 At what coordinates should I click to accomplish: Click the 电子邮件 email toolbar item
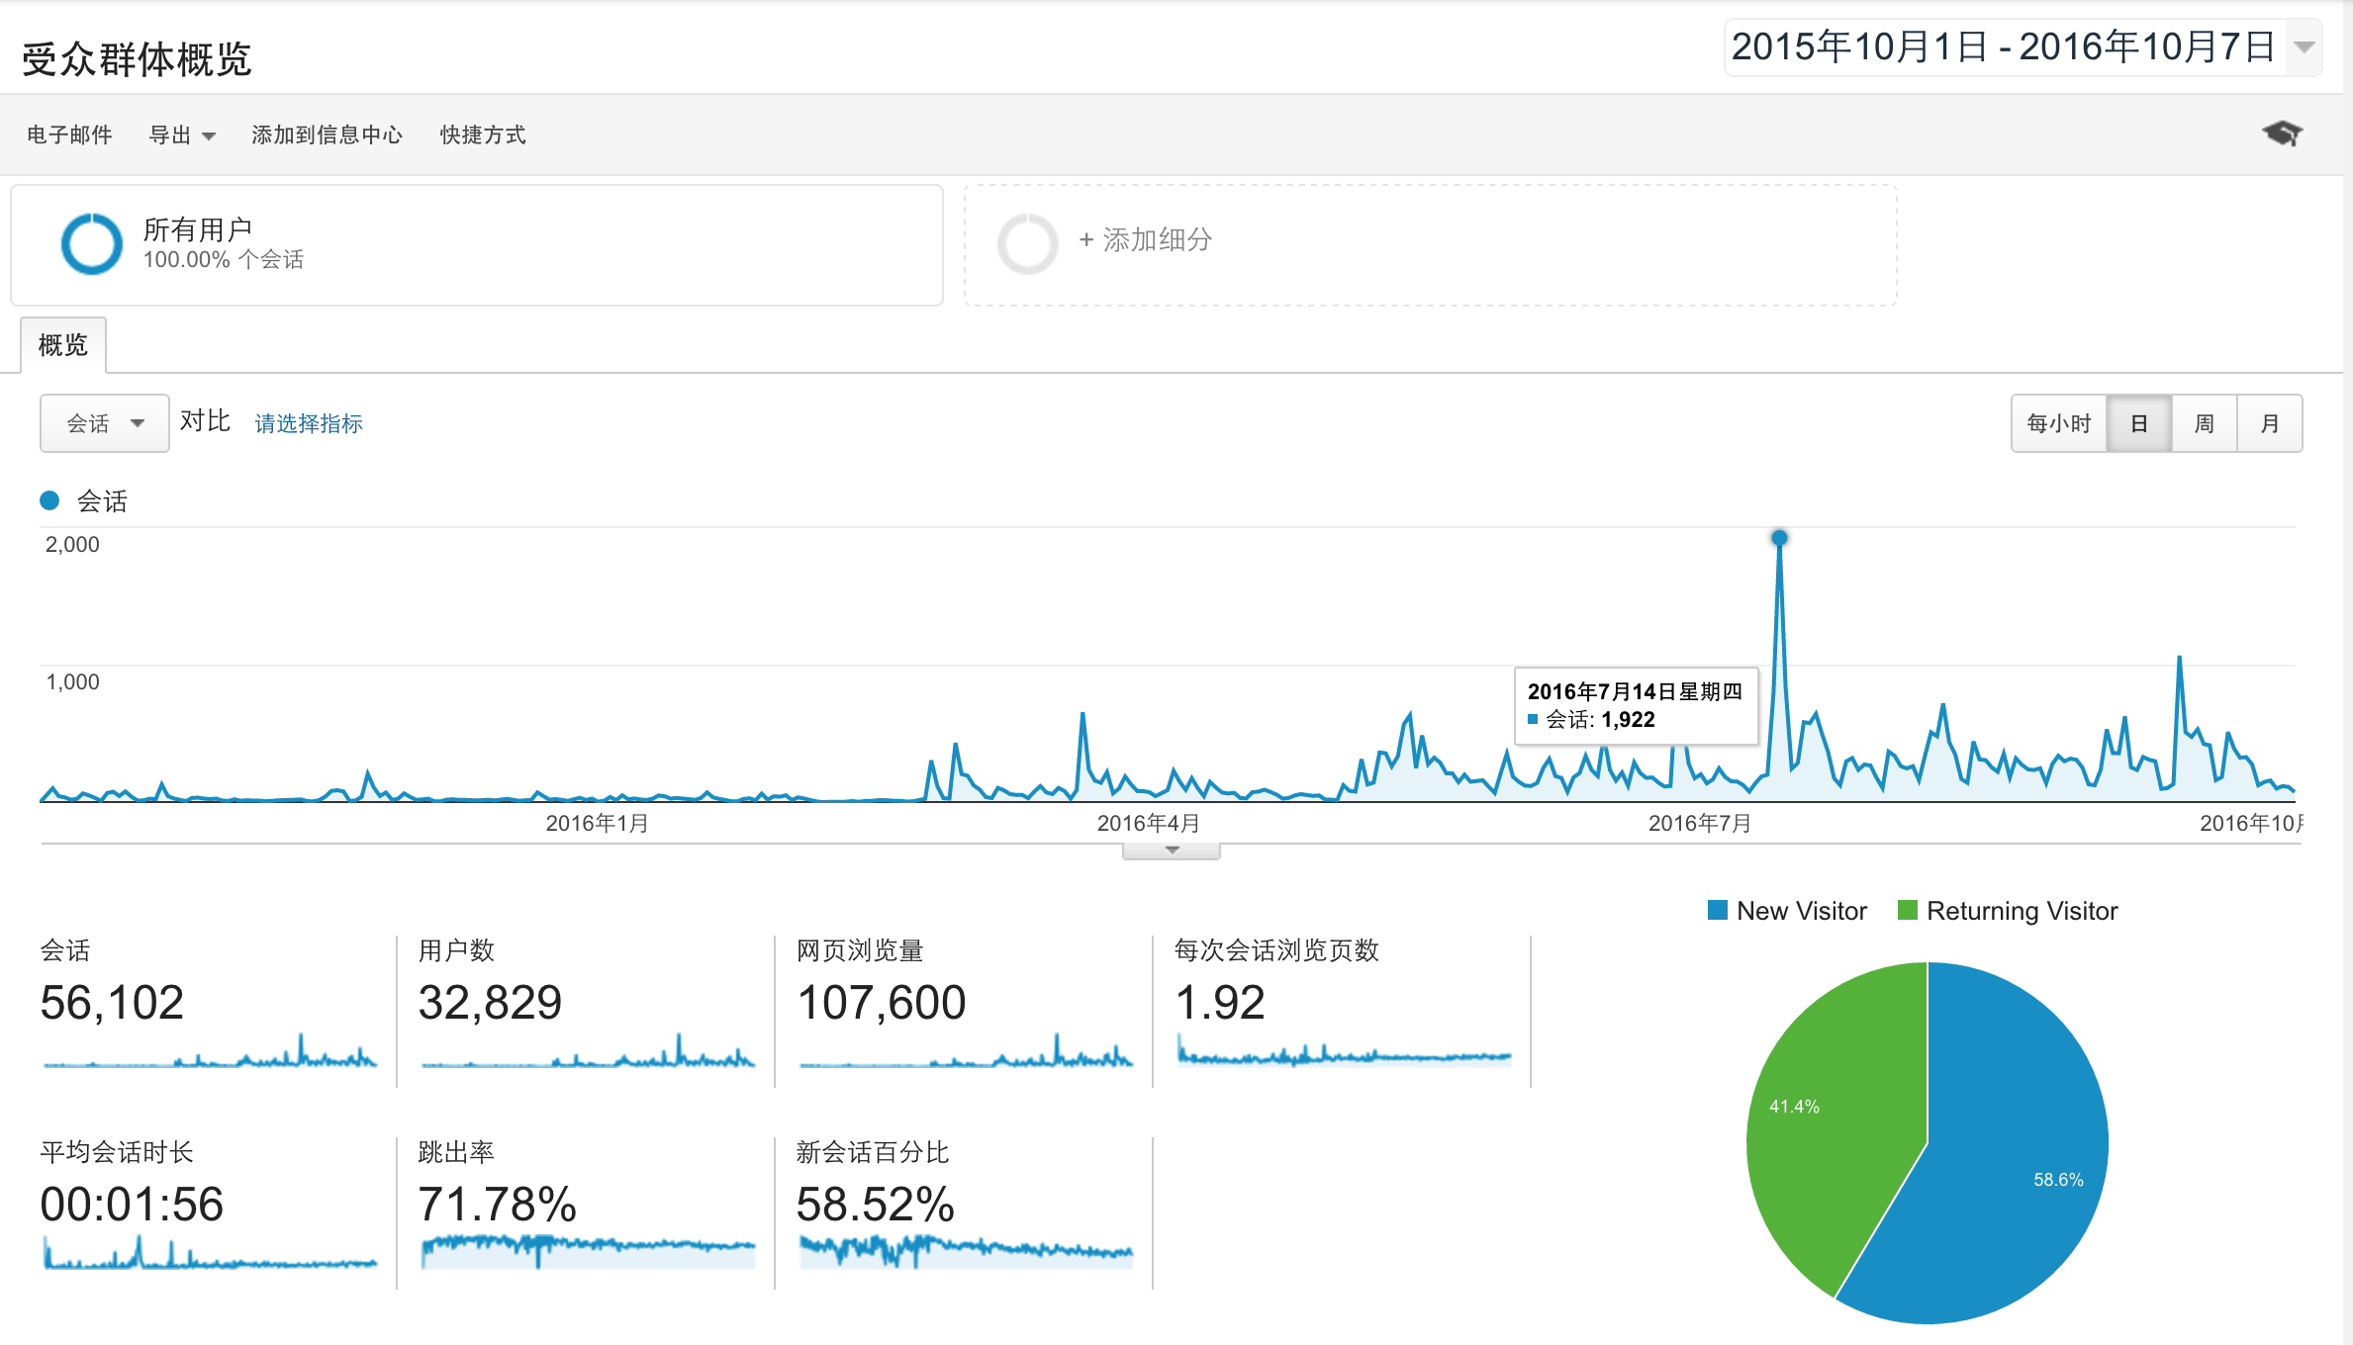click(68, 134)
